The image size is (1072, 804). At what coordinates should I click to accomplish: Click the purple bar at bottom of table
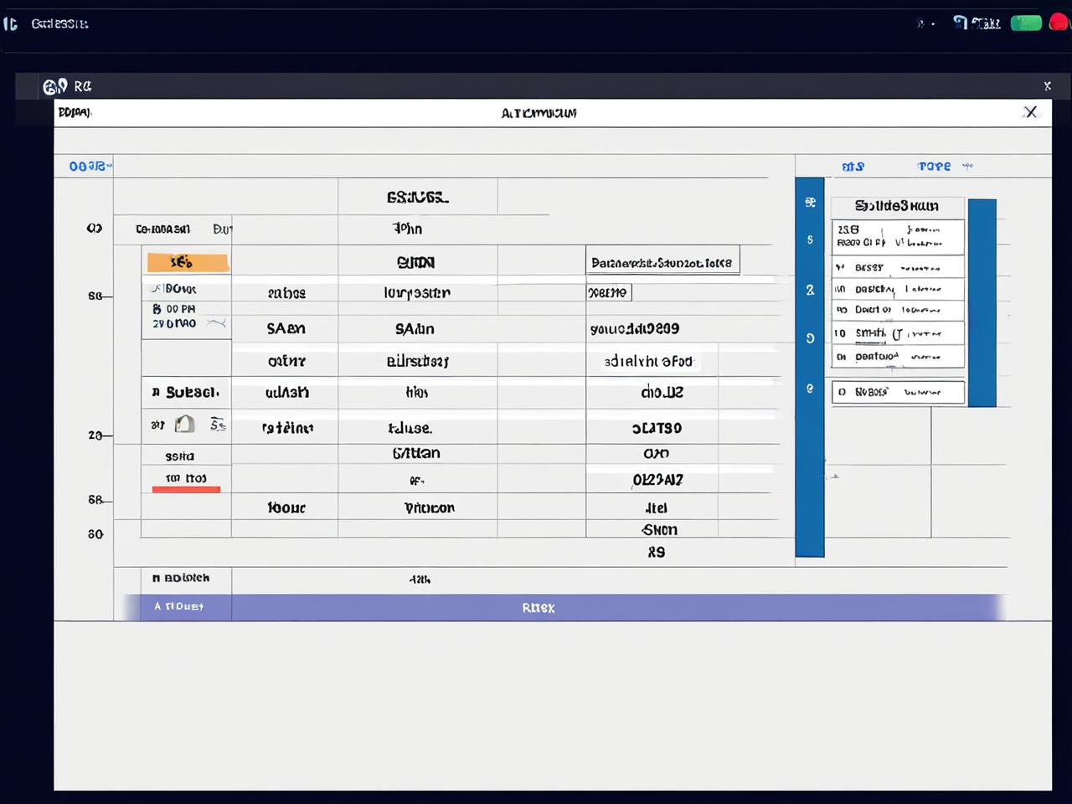(x=538, y=608)
